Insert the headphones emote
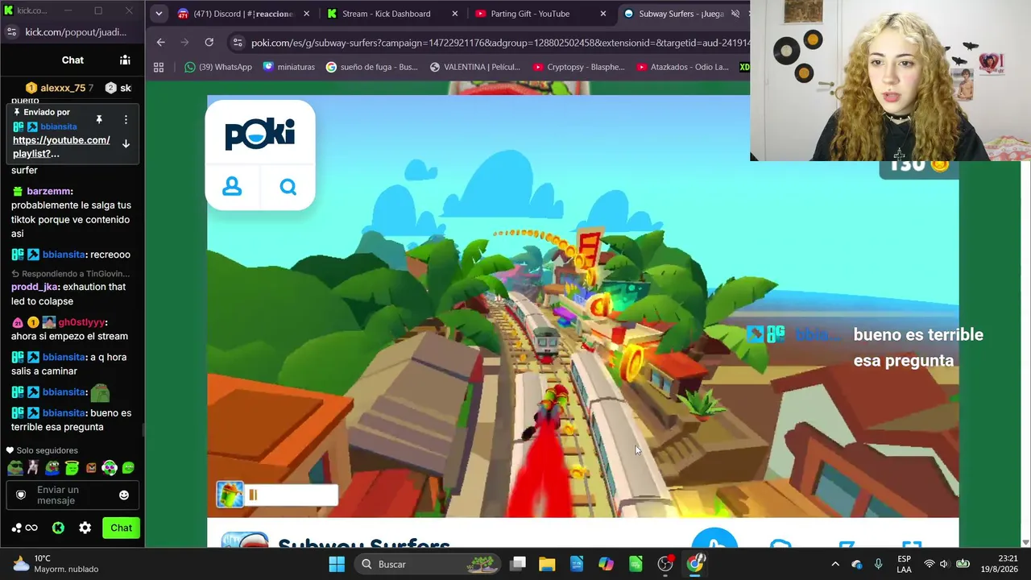This screenshot has width=1031, height=580. coord(110,467)
